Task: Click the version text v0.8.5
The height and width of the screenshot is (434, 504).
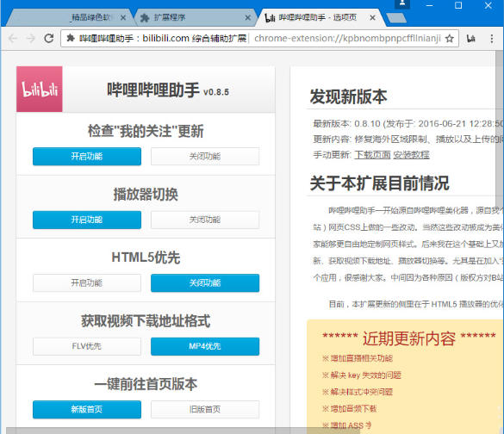Action: tap(216, 92)
